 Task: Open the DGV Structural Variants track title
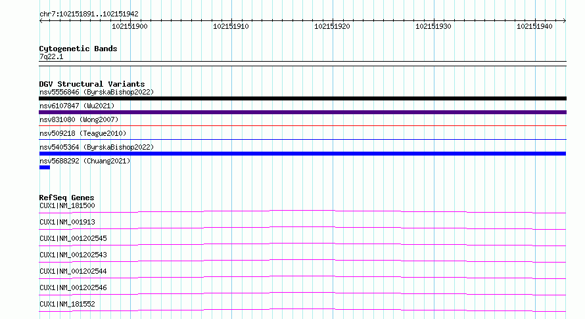coord(92,84)
